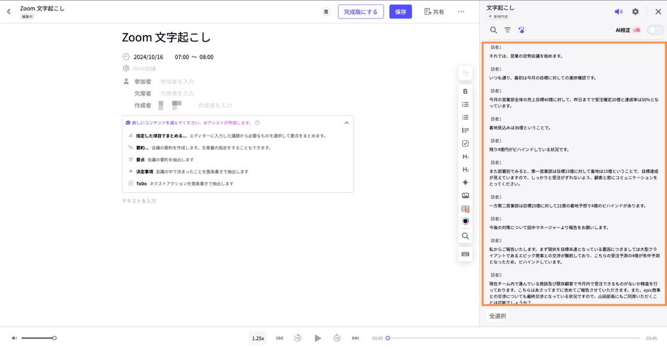Insert an image from the editor toolbar
The image size is (667, 349).
coord(465,196)
